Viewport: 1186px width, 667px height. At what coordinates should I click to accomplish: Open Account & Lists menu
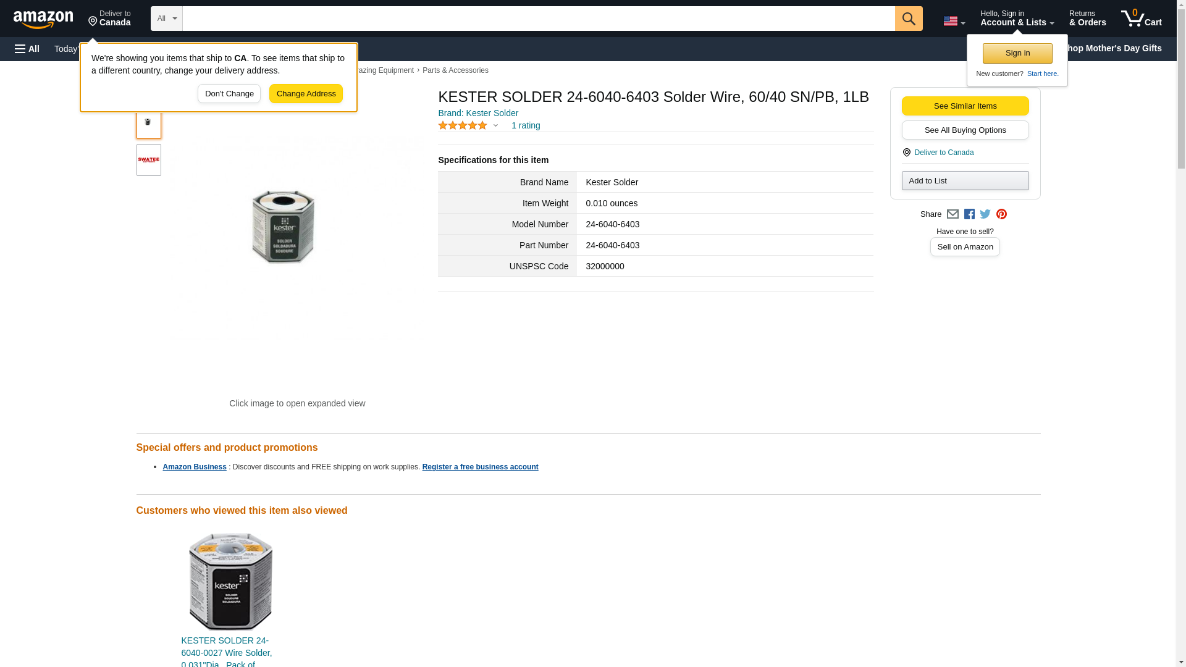point(1017,19)
